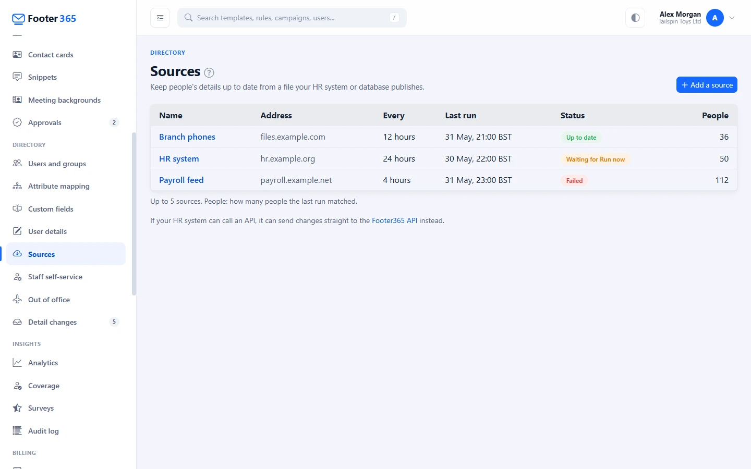The height and width of the screenshot is (469, 751).
Task: Click the Footer365 envelope logo icon
Action: (x=18, y=19)
